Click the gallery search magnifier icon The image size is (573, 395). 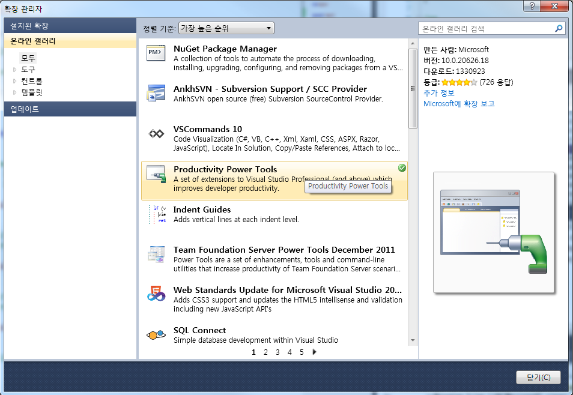559,28
